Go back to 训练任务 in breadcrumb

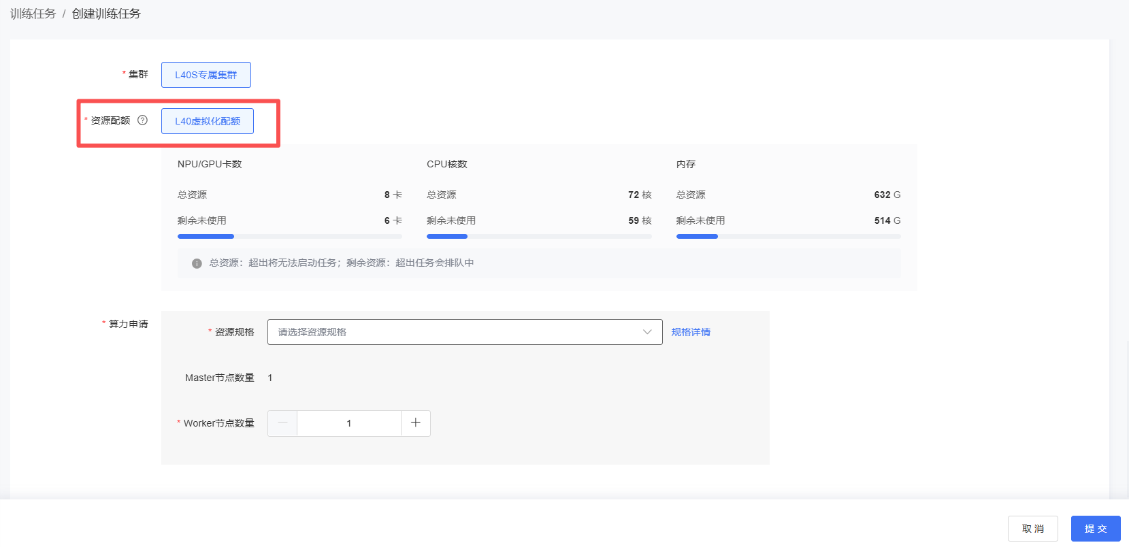pyautogui.click(x=33, y=14)
